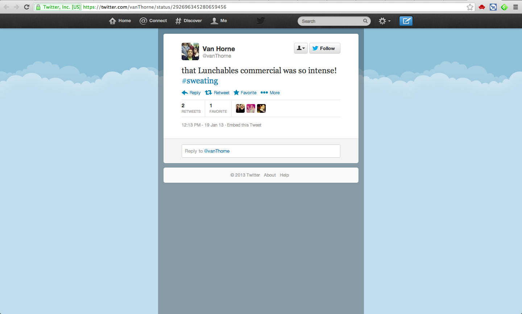Open the user actions dropdown beside Follow
Viewport: 522px width, 314px height.
(301, 48)
